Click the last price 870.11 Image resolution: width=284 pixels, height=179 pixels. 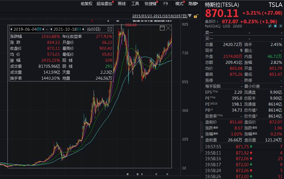[222, 13]
